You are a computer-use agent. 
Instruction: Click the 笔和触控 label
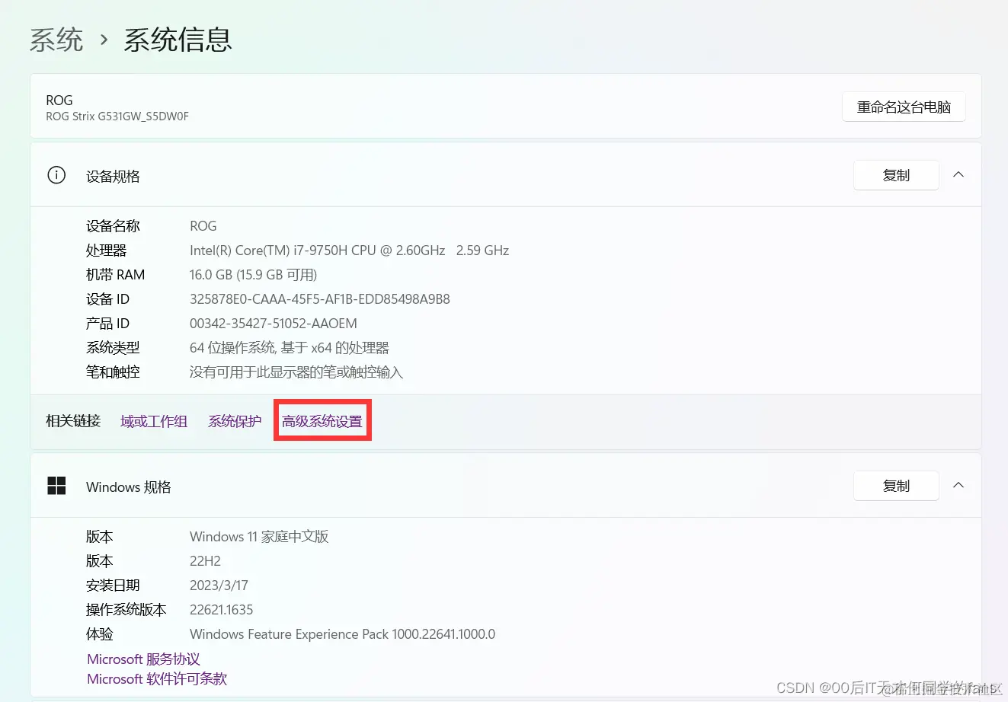point(113,372)
